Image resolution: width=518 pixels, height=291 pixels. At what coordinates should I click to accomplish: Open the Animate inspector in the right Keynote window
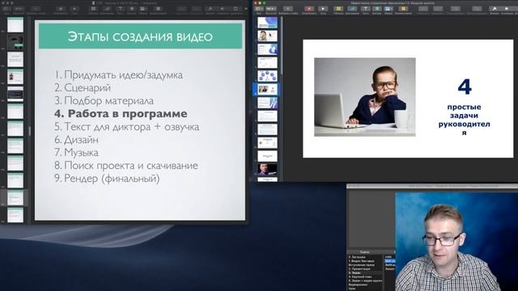tap(507, 9)
